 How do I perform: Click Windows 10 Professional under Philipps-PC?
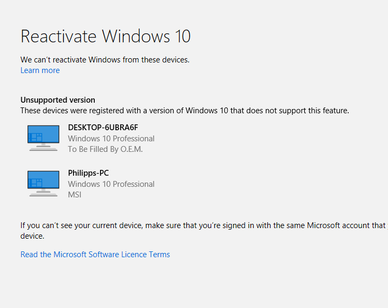[111, 184]
